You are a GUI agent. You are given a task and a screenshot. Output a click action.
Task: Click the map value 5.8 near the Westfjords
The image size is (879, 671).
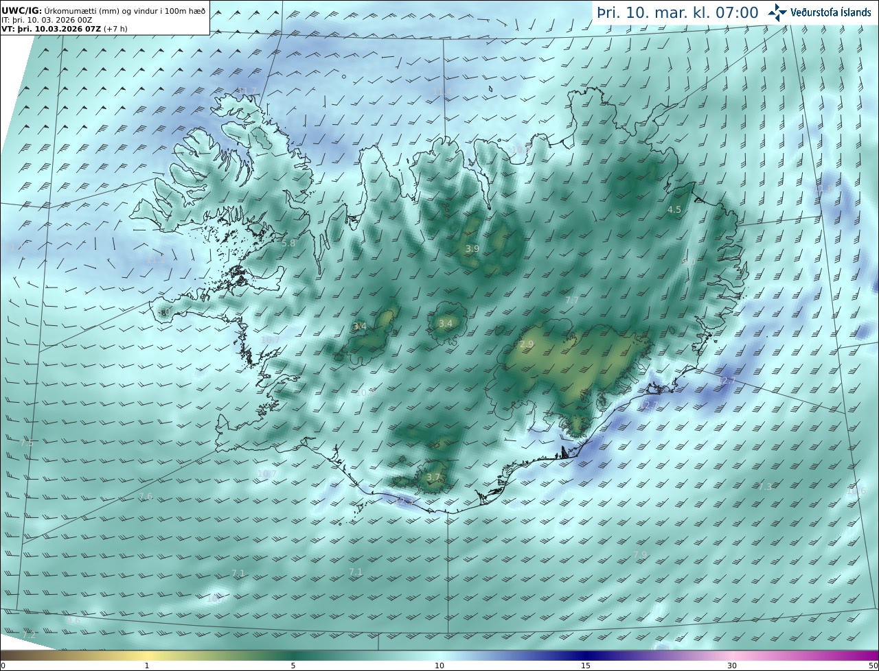coord(288,243)
